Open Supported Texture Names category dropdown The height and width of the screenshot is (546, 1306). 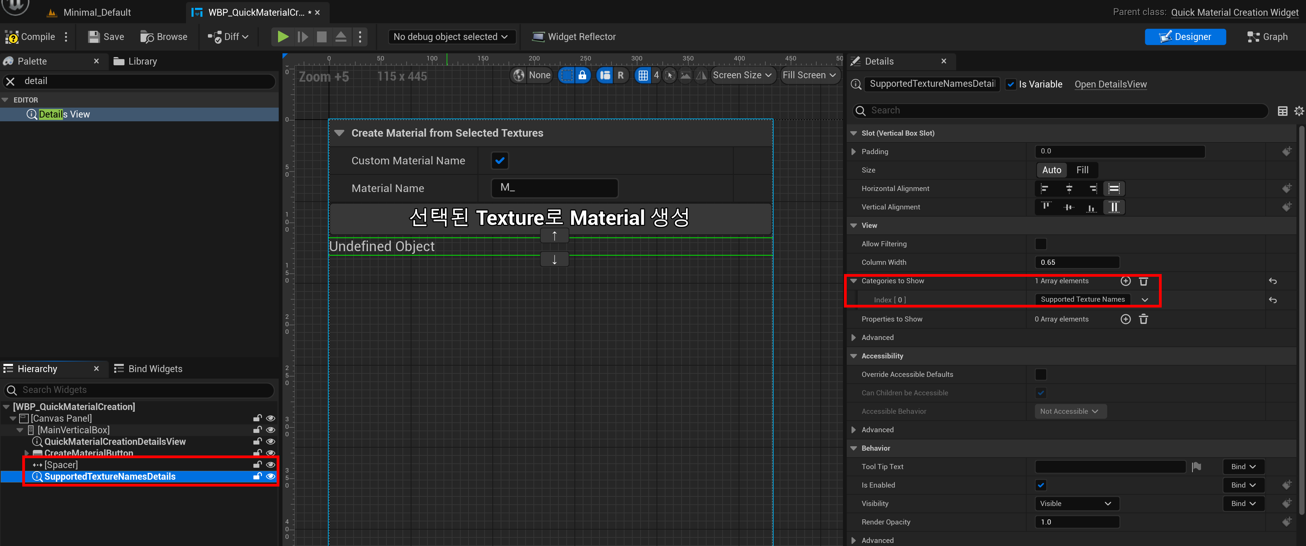pos(1144,300)
